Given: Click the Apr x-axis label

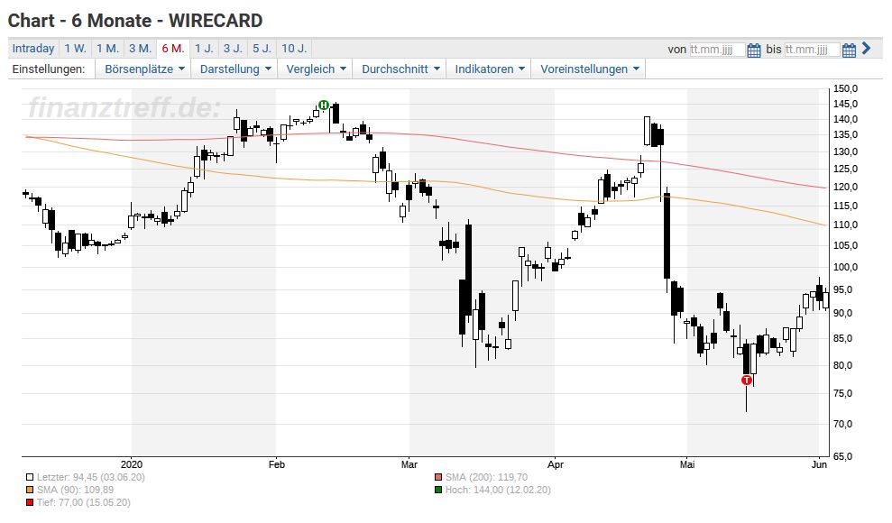Looking at the screenshot, I should 556,464.
